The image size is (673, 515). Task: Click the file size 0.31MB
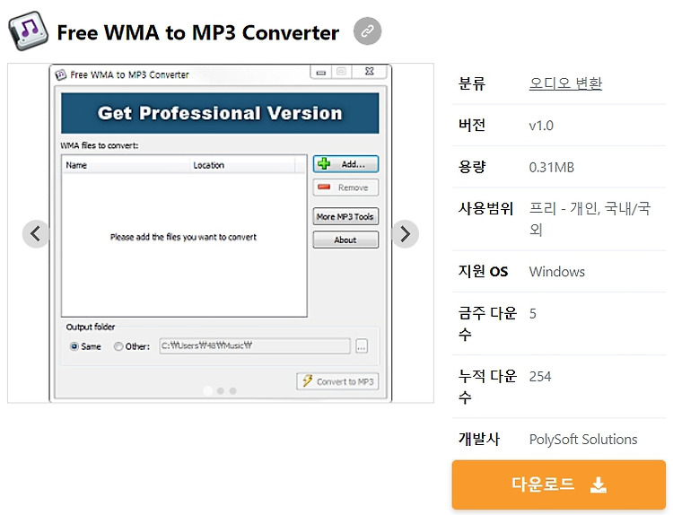552,168
